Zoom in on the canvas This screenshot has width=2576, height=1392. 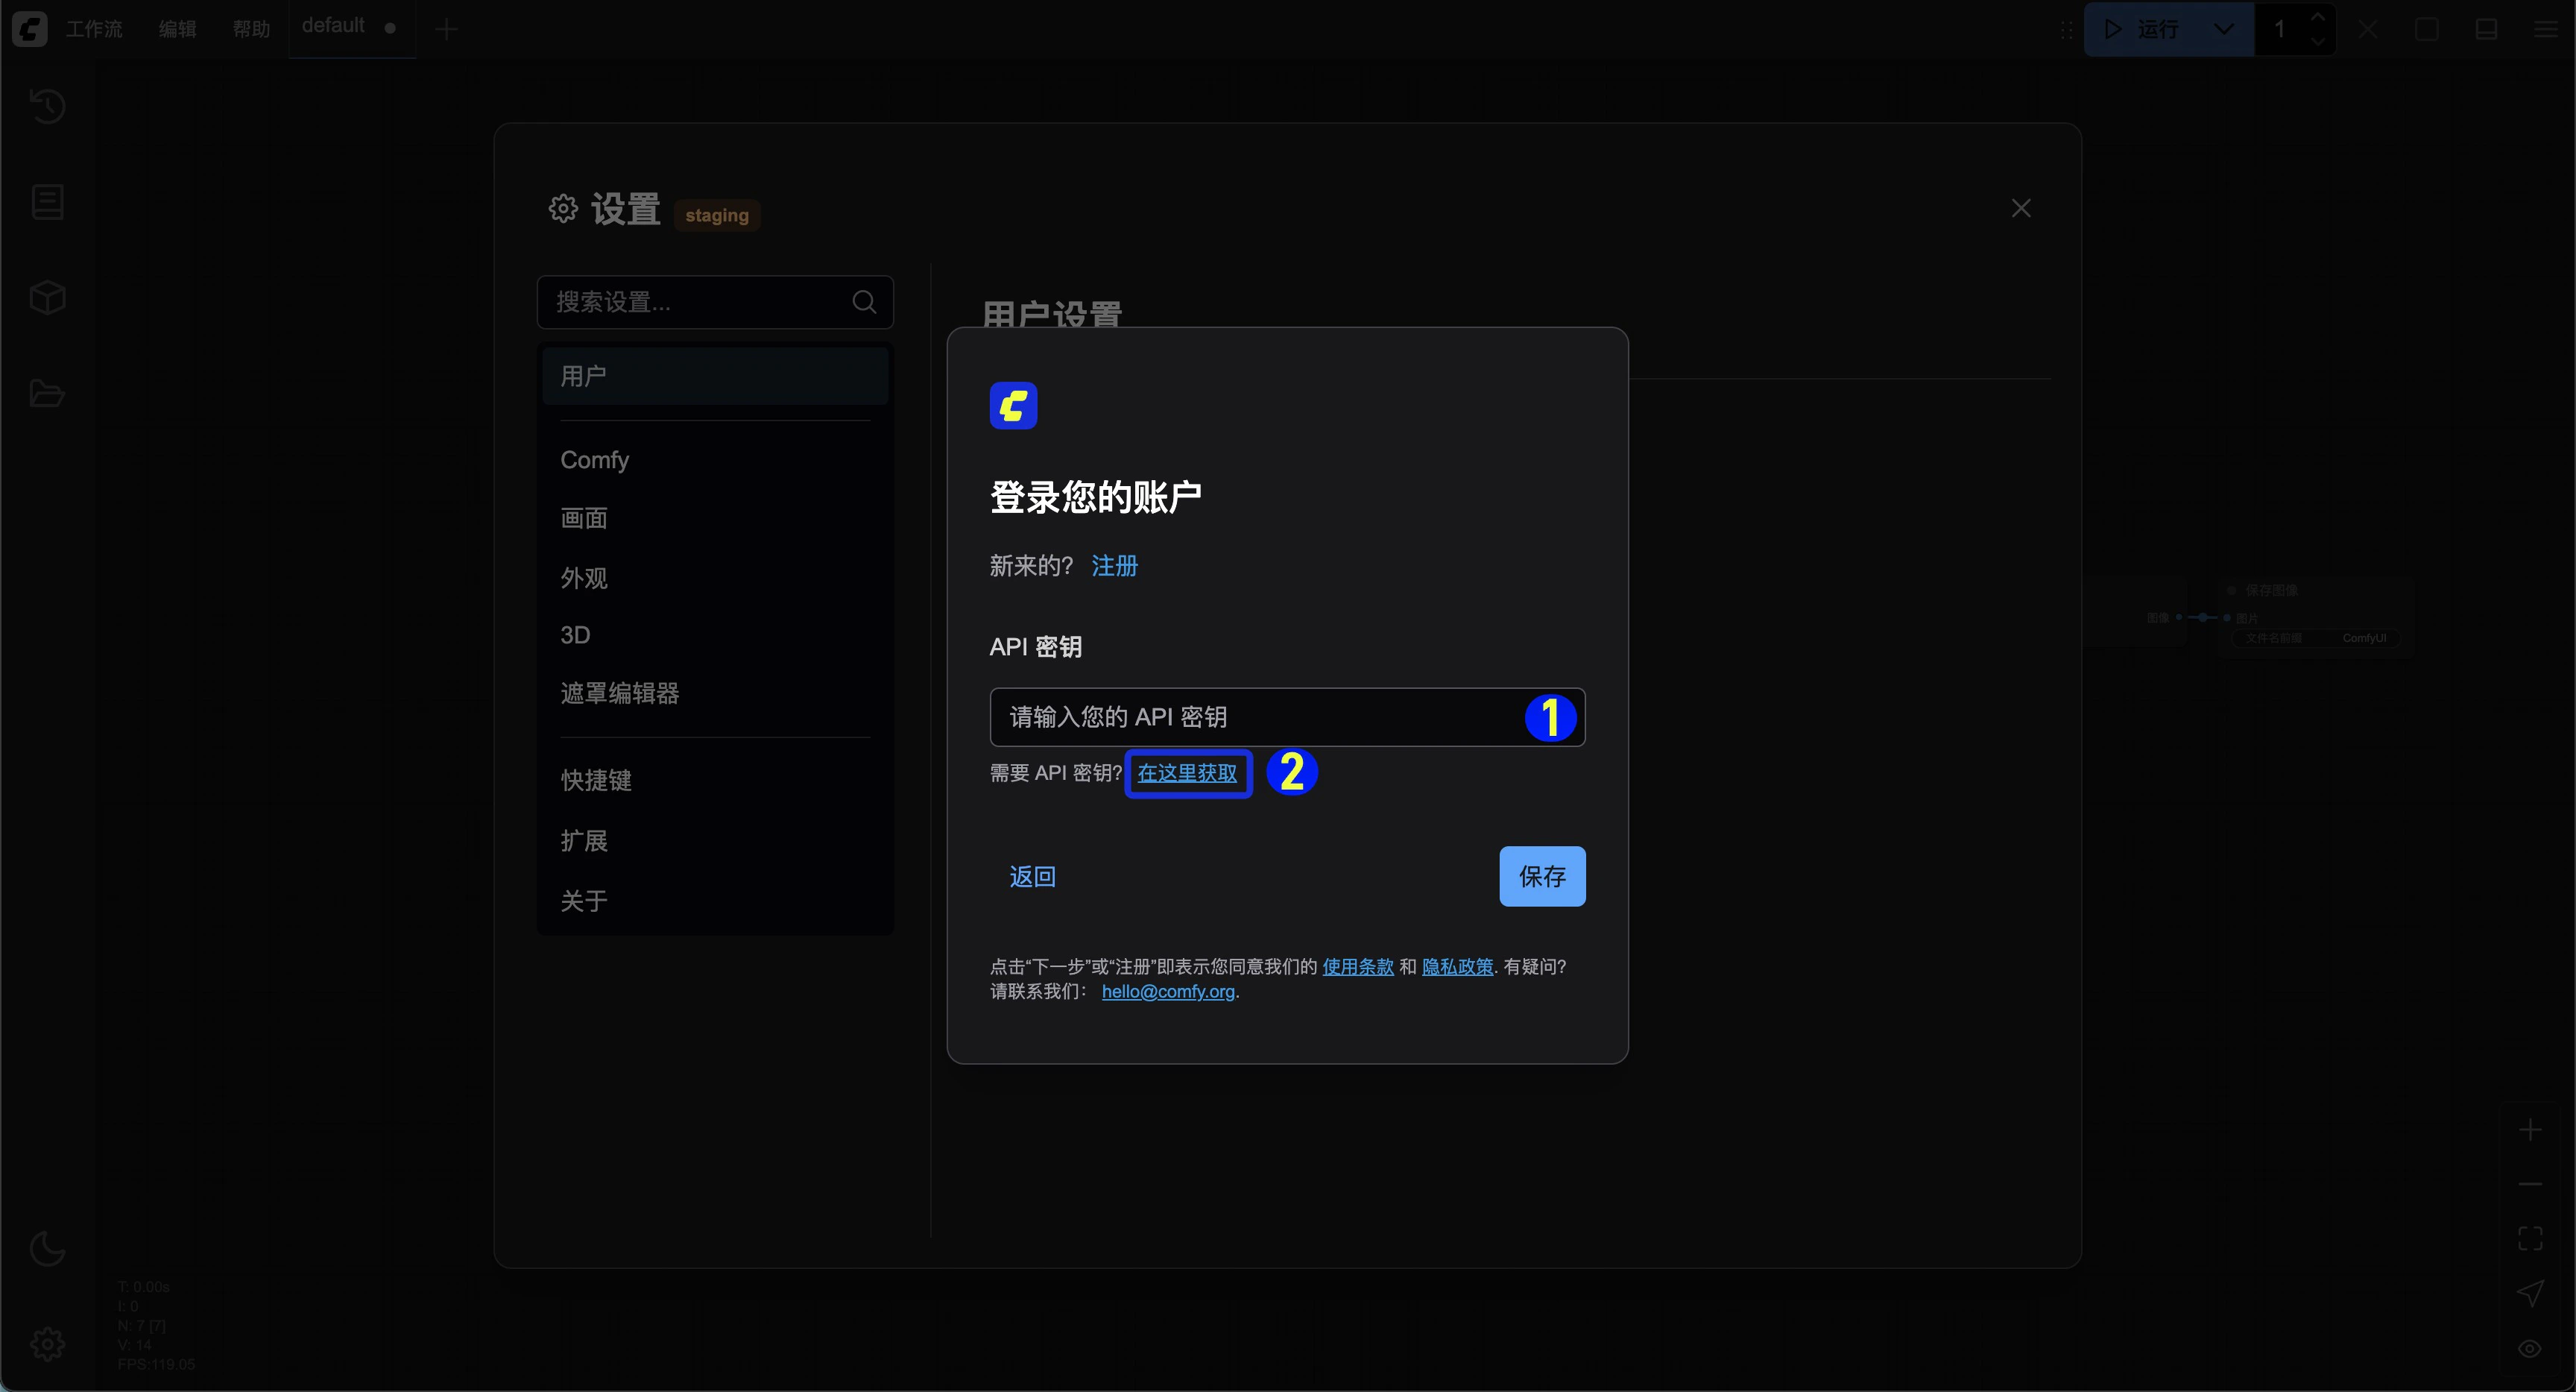pos(2531,1129)
